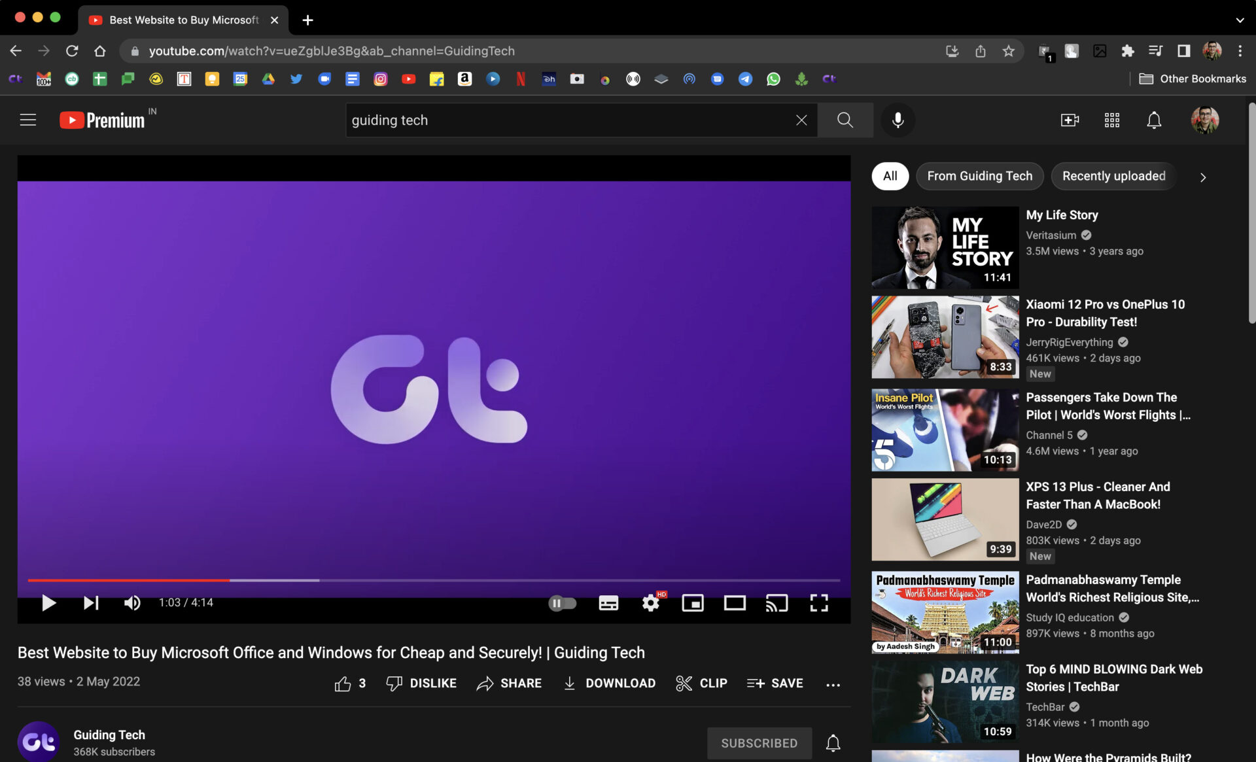Open Dark Web Stories thumbnail
Image resolution: width=1256 pixels, height=762 pixels.
[x=945, y=702]
